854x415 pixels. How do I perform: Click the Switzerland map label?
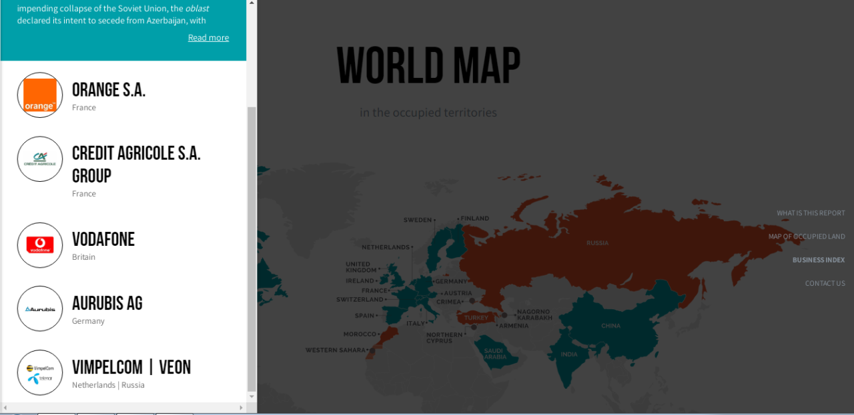[360, 300]
